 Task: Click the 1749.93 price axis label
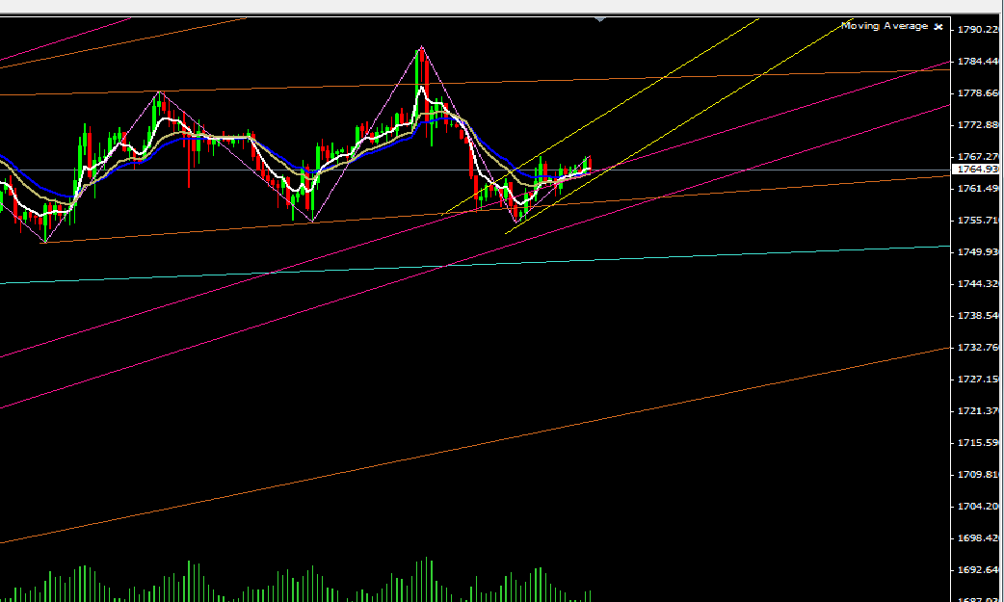(976, 252)
